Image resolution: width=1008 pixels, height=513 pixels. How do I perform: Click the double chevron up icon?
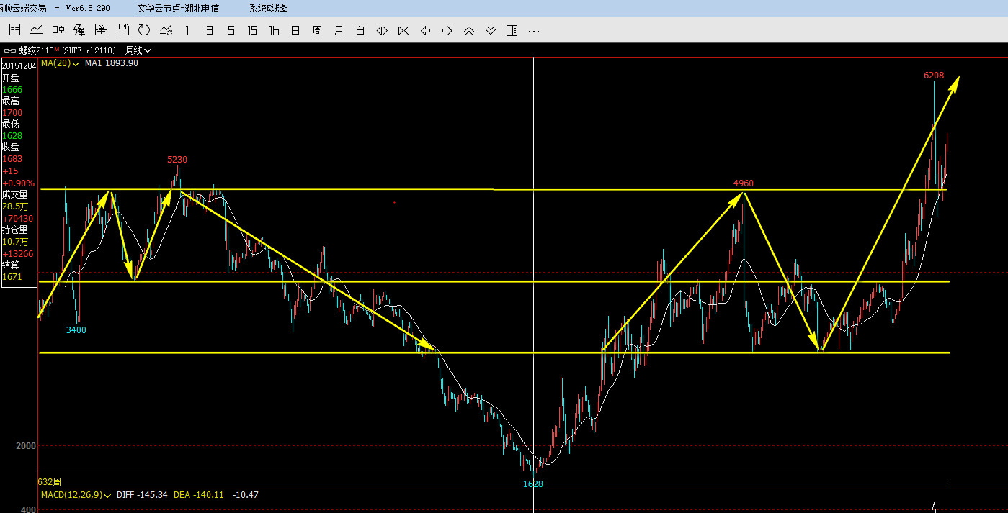click(468, 30)
